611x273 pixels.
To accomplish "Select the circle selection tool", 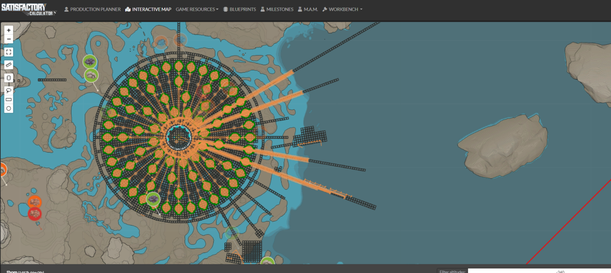I will [x=9, y=108].
